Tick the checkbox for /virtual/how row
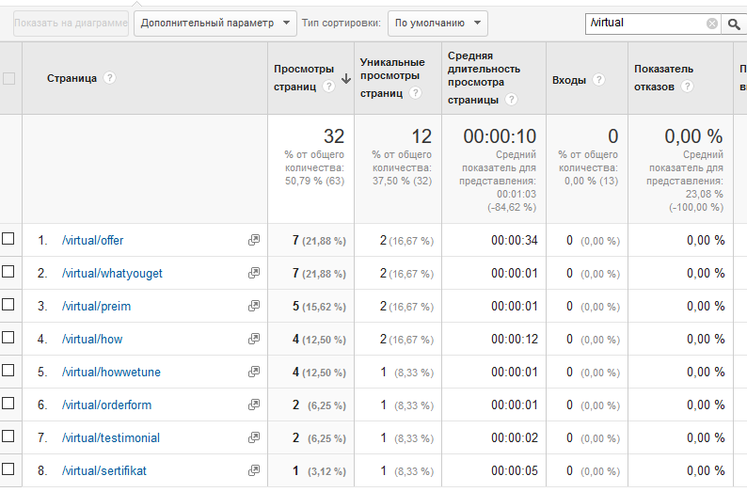The width and height of the screenshot is (747, 492). pyautogui.click(x=8, y=338)
